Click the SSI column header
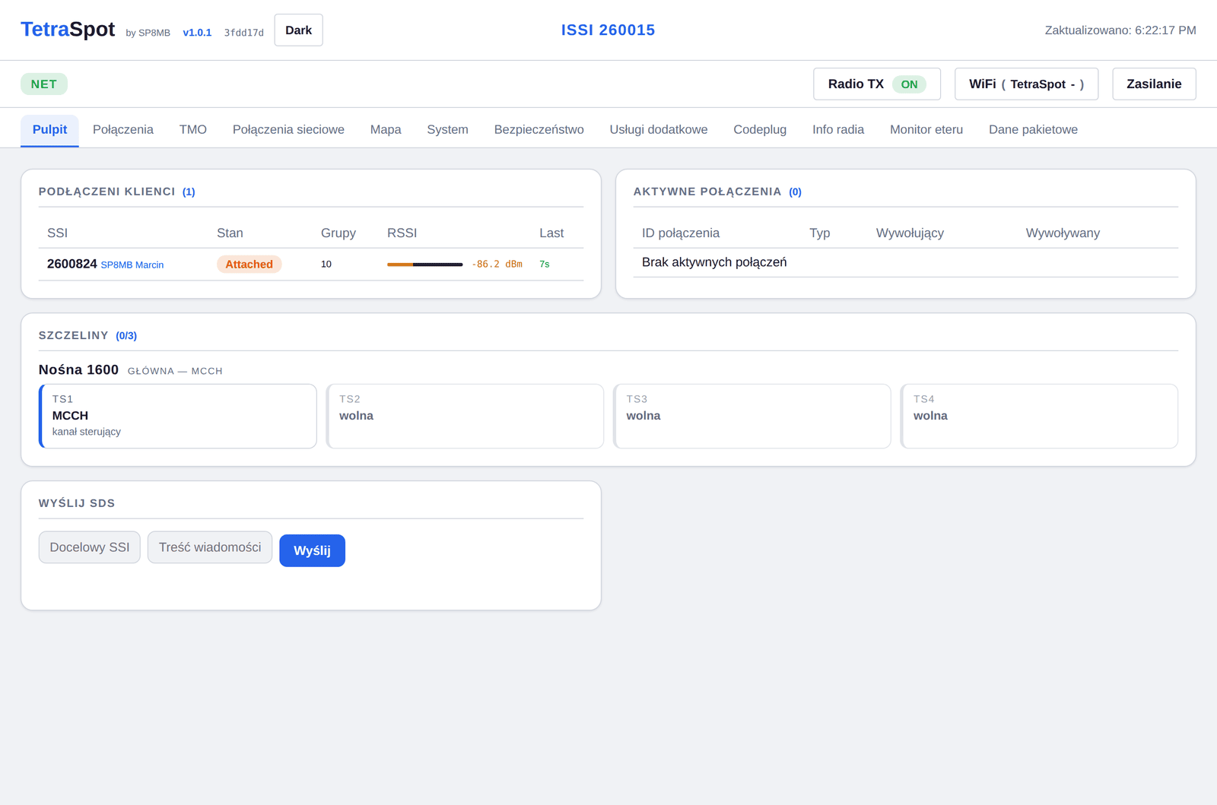 click(x=57, y=233)
